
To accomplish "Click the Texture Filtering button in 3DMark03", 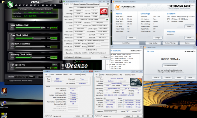I will pyautogui.click(x=170, y=43).
